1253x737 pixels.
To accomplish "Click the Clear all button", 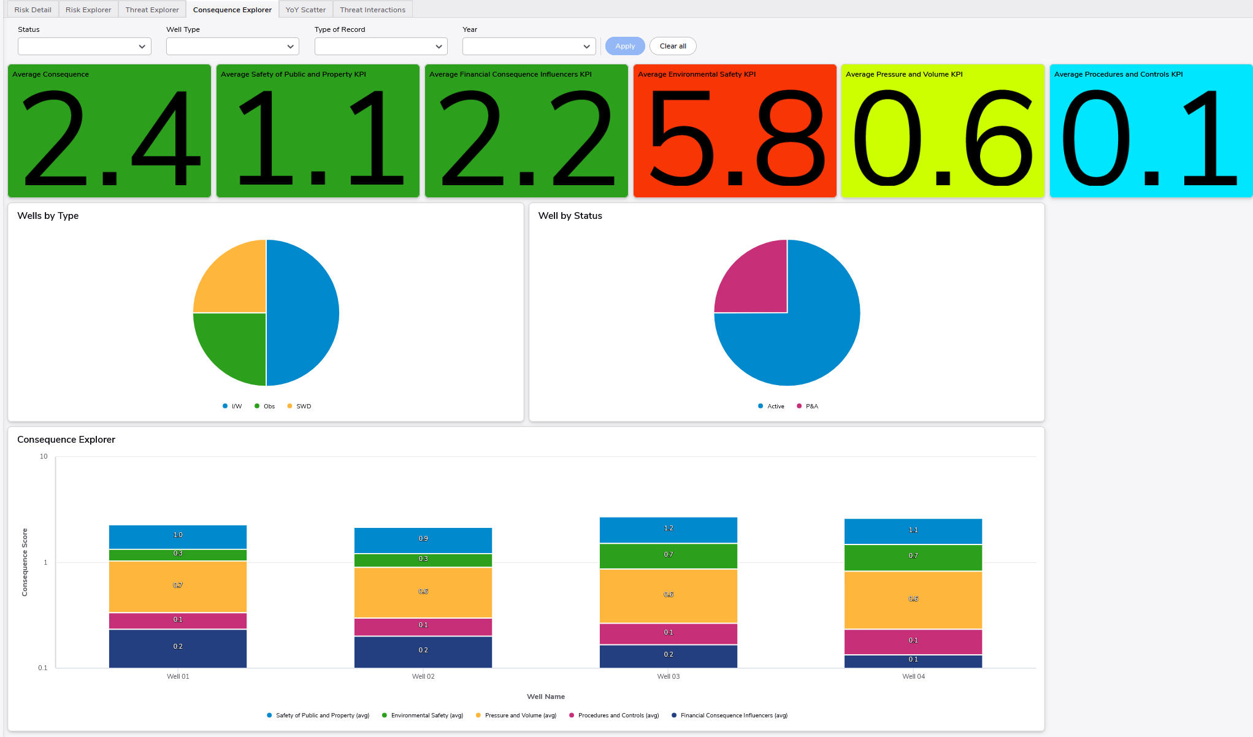I will pyautogui.click(x=673, y=46).
